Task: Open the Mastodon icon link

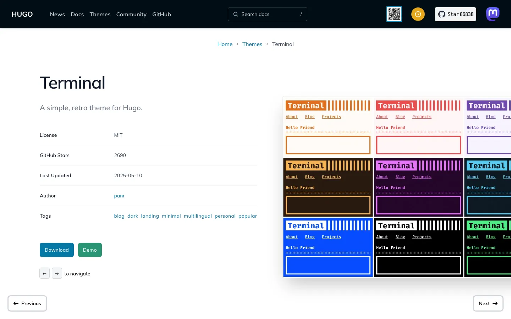Action: pyautogui.click(x=493, y=14)
